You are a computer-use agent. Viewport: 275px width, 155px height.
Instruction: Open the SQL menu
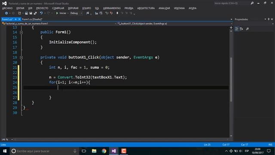(x=97, y=8)
